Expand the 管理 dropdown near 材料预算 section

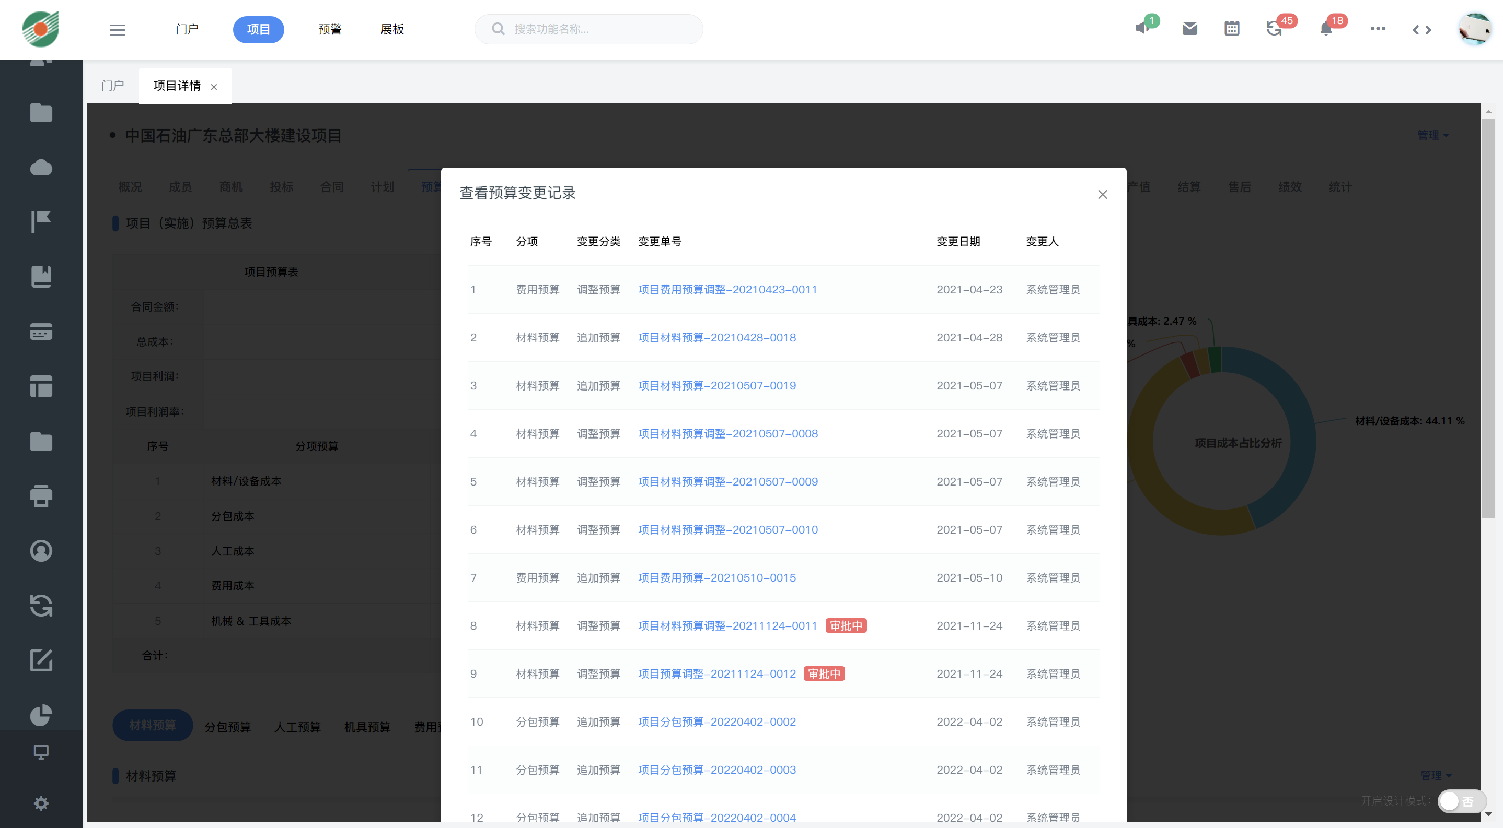click(1435, 776)
